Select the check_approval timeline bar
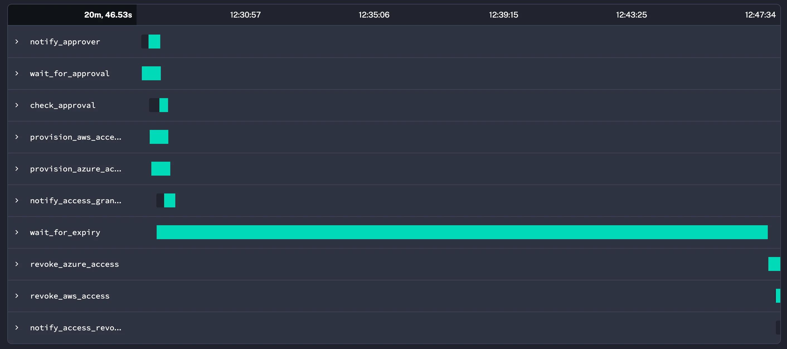Image resolution: width=787 pixels, height=349 pixels. pos(164,105)
